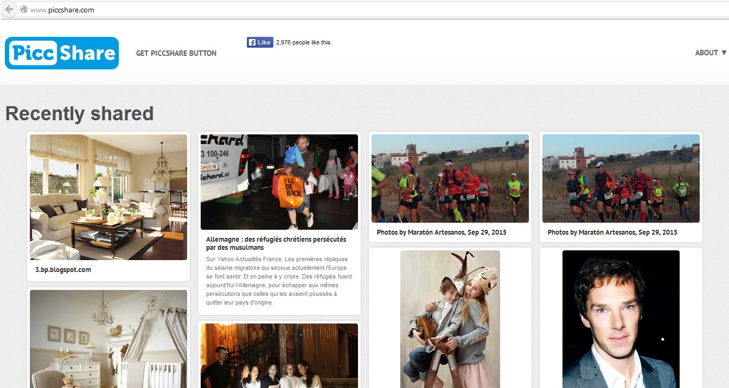This screenshot has width=729, height=388.
Task: Open the church choir group photo
Action: 279,355
